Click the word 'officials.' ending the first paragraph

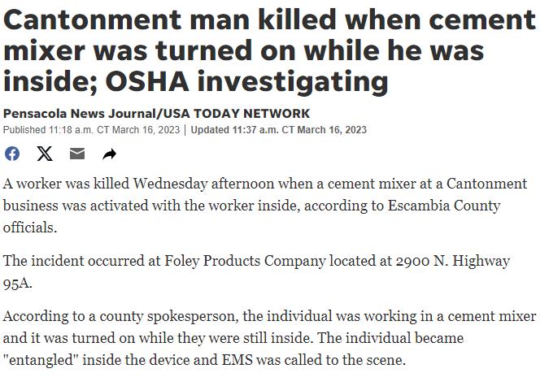click(x=30, y=228)
